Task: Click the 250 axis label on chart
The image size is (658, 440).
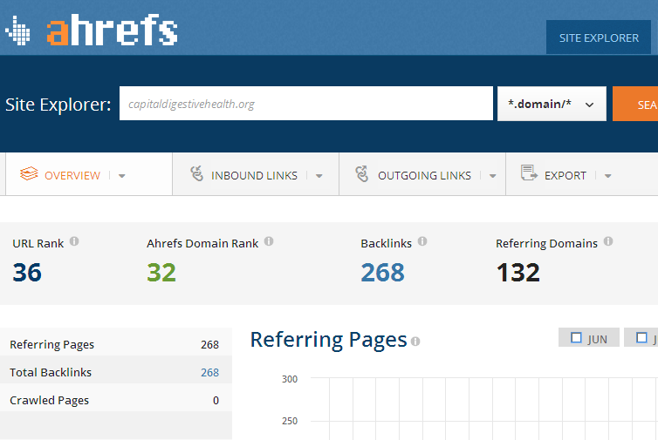Action: pyautogui.click(x=290, y=421)
